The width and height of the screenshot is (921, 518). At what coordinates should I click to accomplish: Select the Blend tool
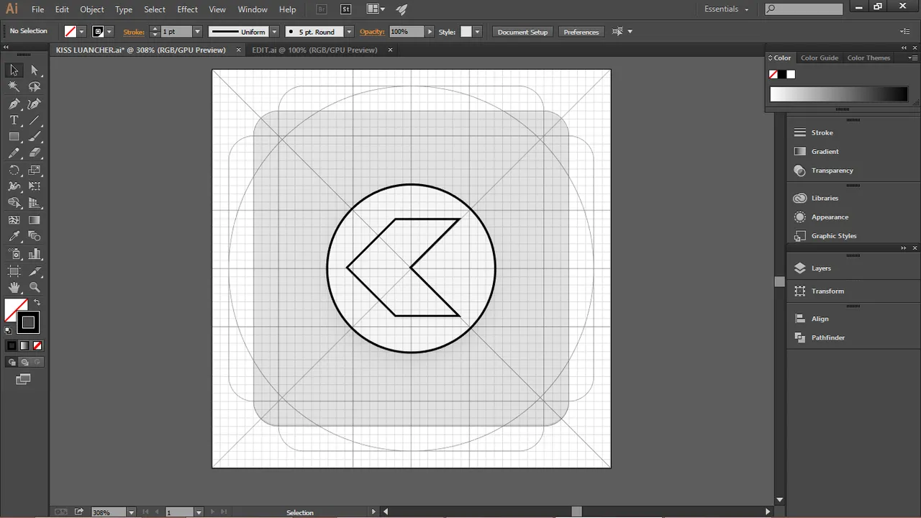click(34, 237)
